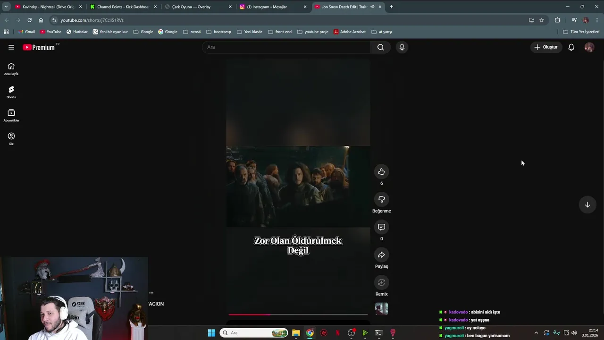The height and width of the screenshot is (340, 604).
Task: Open YouTube notifications bell
Action: point(571,47)
